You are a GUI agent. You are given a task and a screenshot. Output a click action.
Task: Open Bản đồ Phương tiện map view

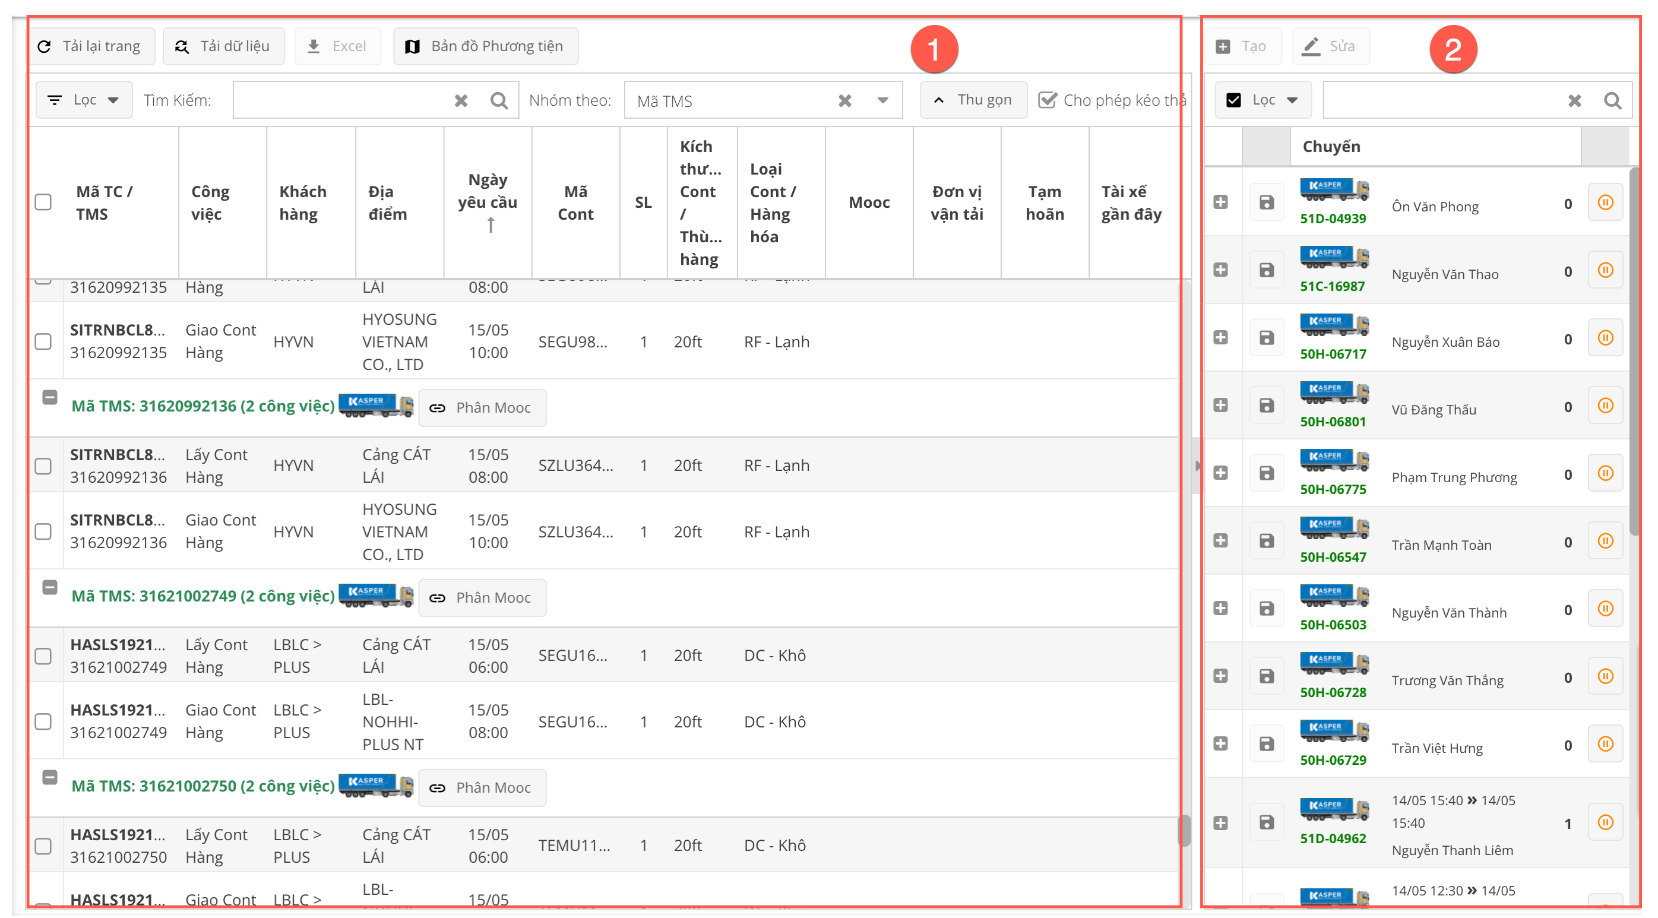(x=485, y=46)
